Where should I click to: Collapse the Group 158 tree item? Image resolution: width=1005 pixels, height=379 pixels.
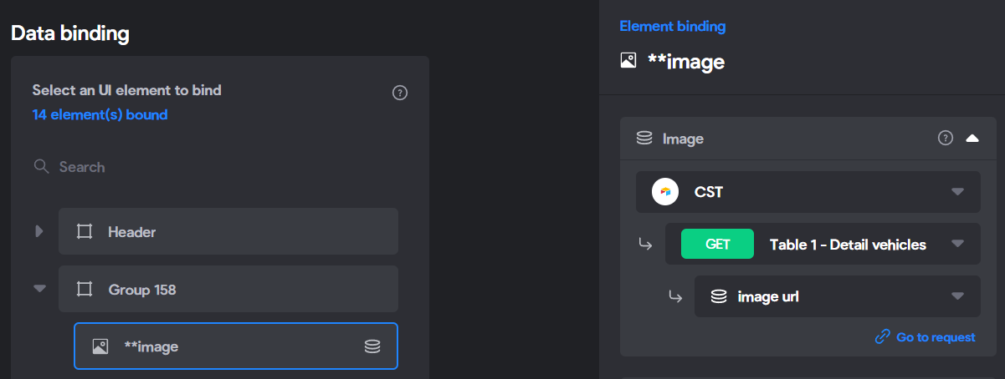click(x=39, y=289)
